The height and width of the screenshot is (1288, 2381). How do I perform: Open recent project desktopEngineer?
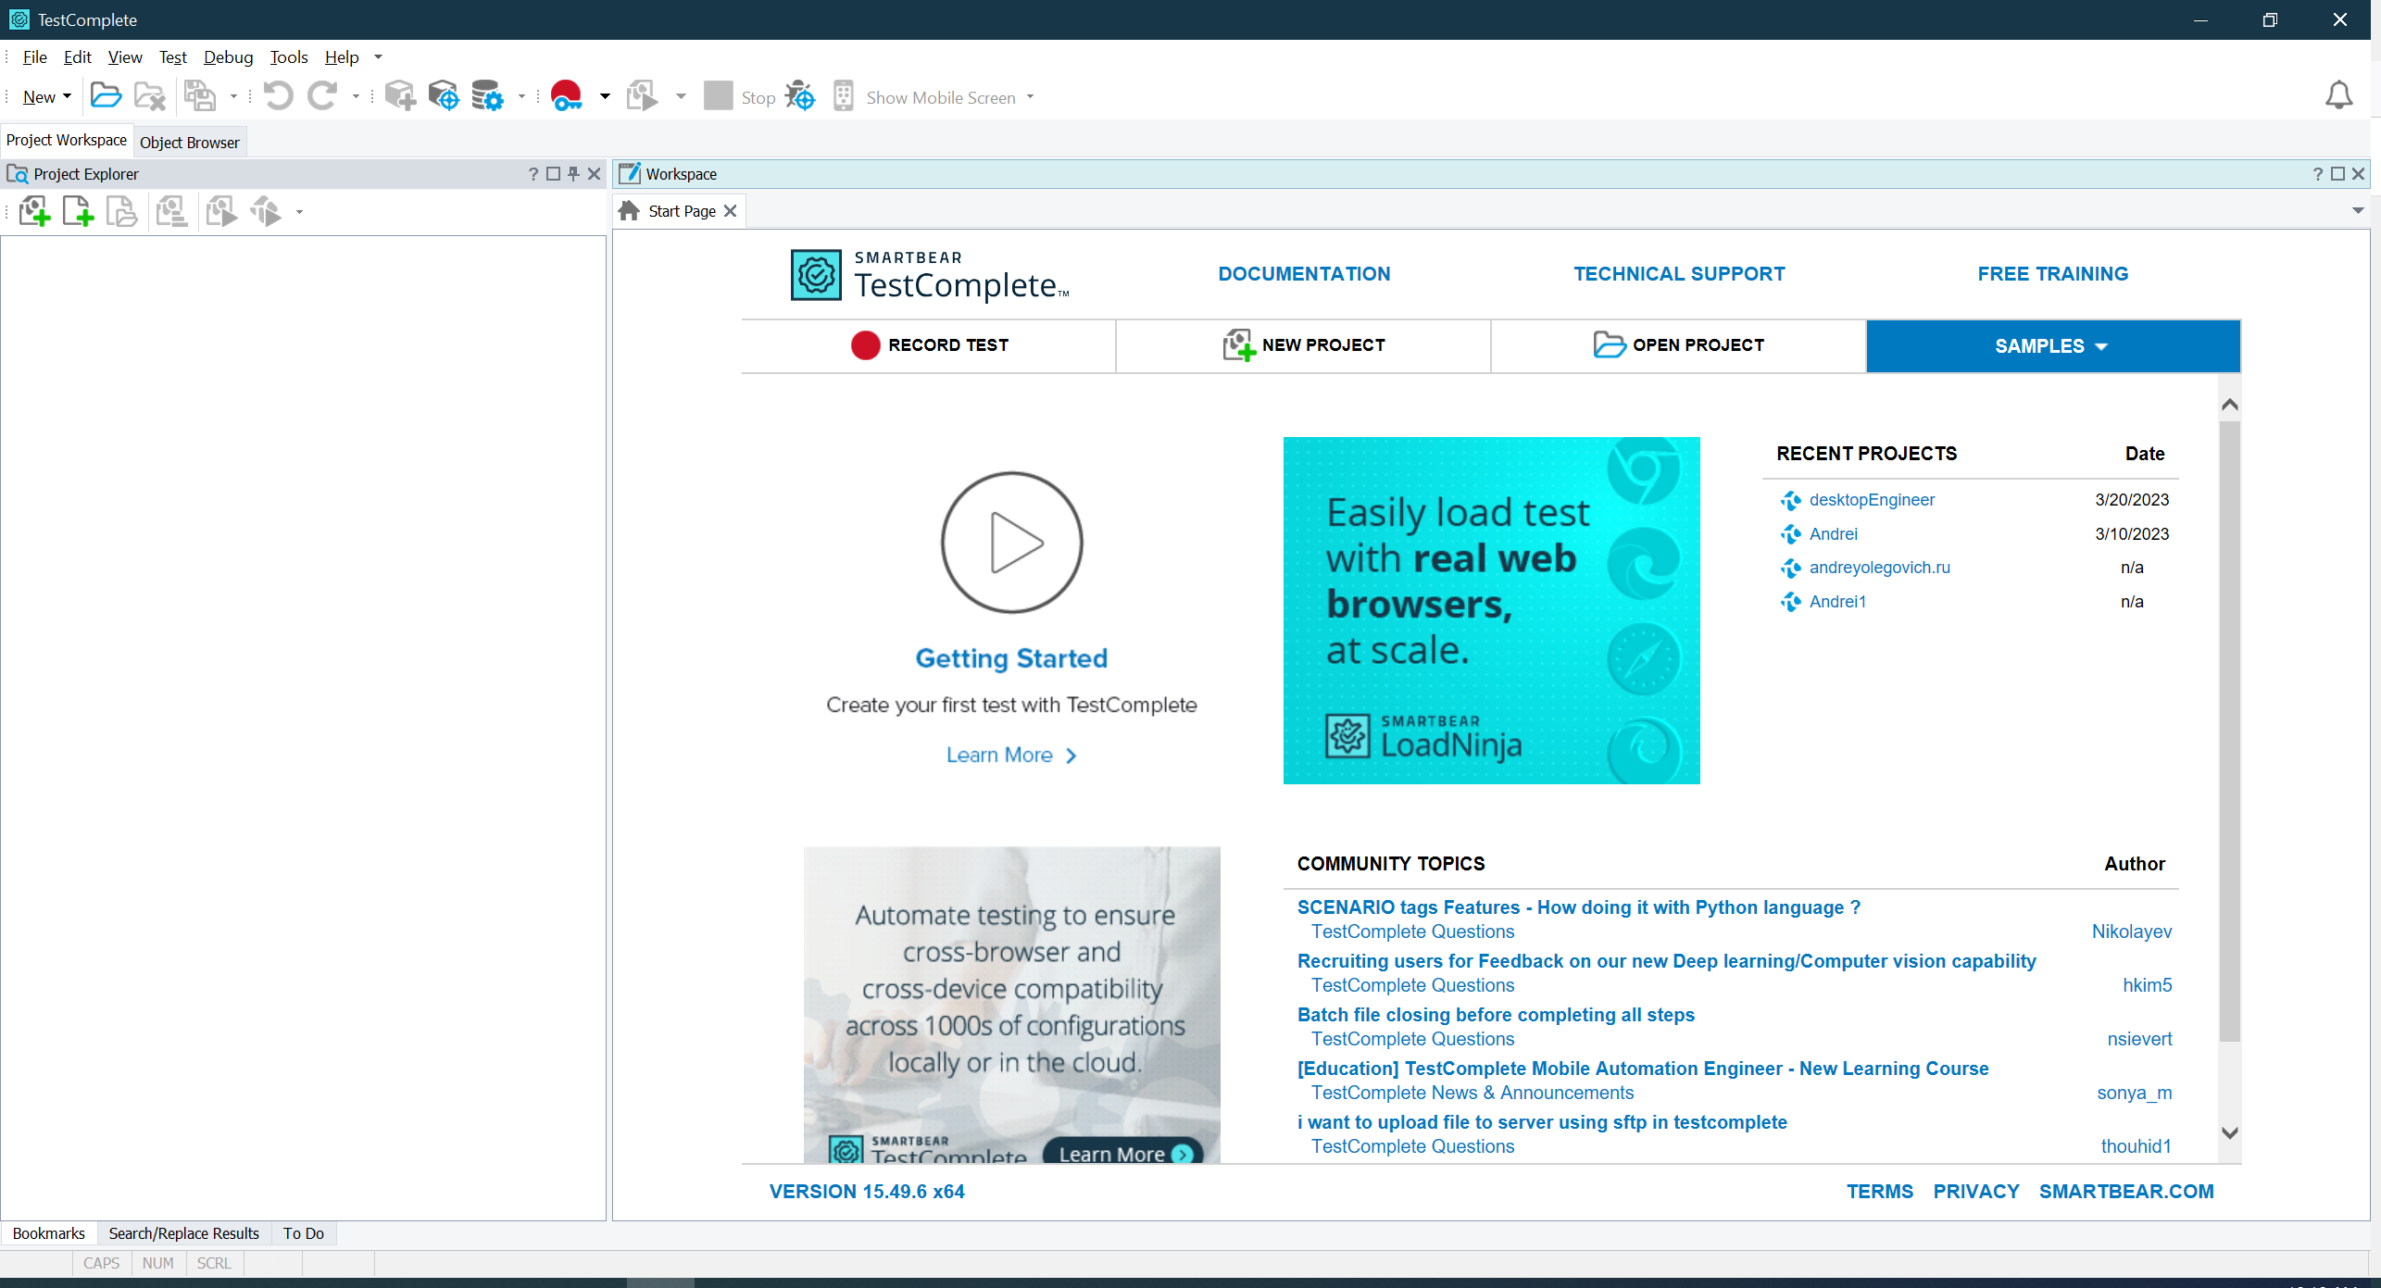[x=1872, y=500]
